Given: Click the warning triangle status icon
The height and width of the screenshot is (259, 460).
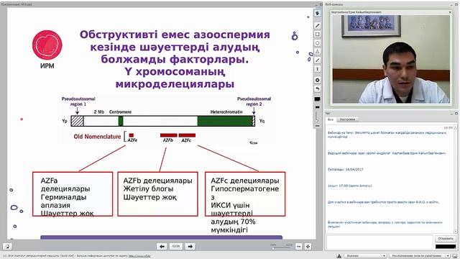Looking at the screenshot, I should [339, 256].
